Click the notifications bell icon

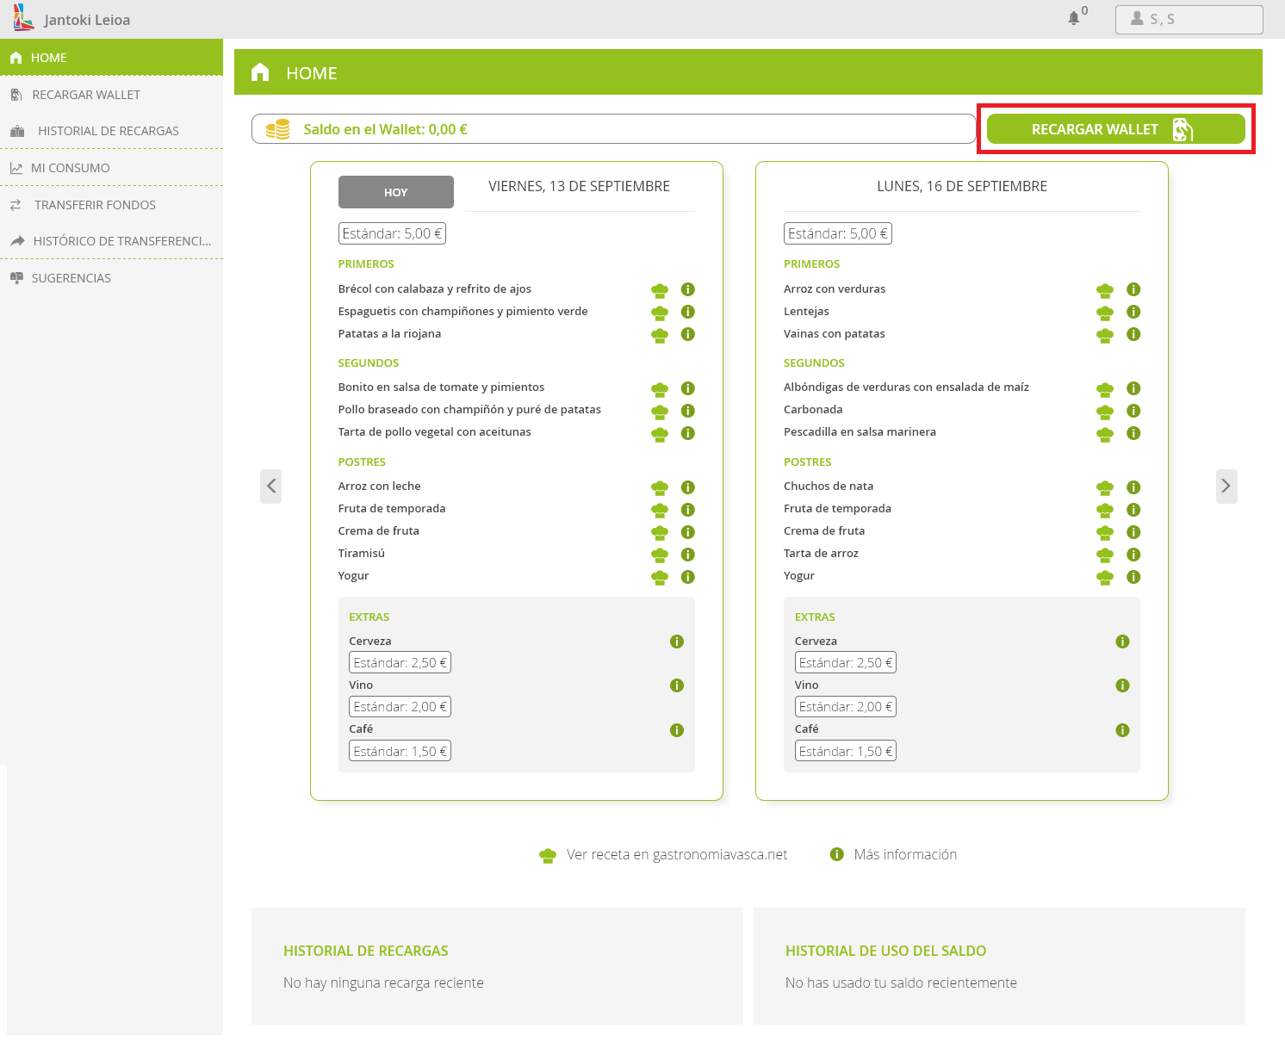click(x=1073, y=18)
